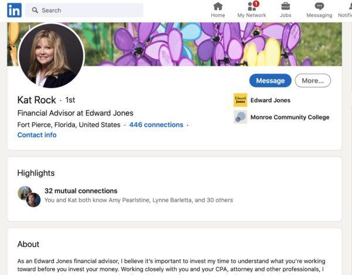This screenshot has height=275, width=352.
Task: Click the Kat Rock name heading
Action: [x=36, y=100]
